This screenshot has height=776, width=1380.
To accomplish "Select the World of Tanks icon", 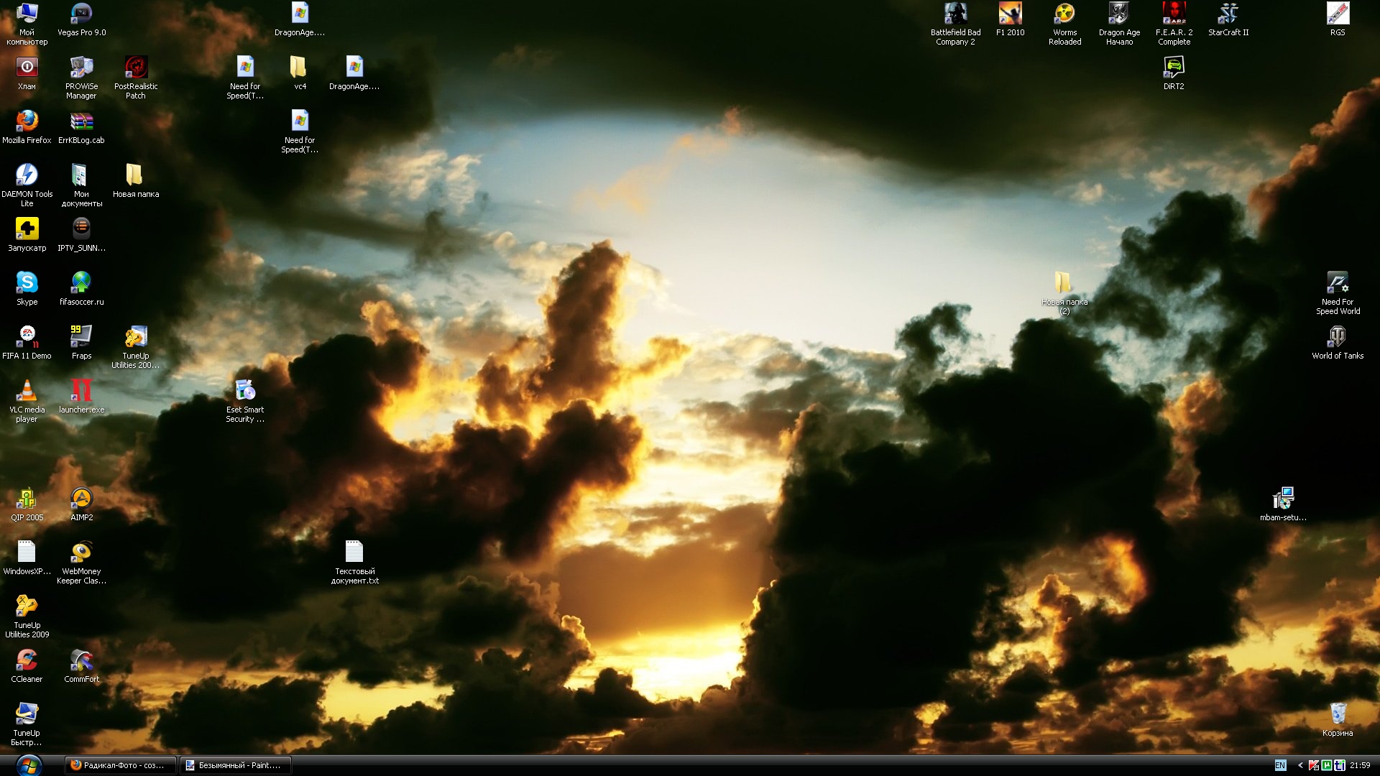I will click(x=1337, y=337).
